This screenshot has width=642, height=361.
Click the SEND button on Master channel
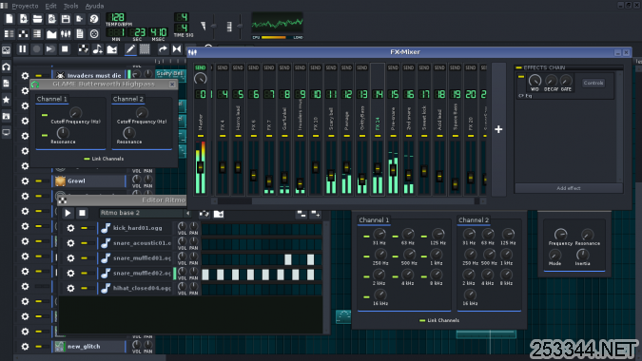[201, 67]
